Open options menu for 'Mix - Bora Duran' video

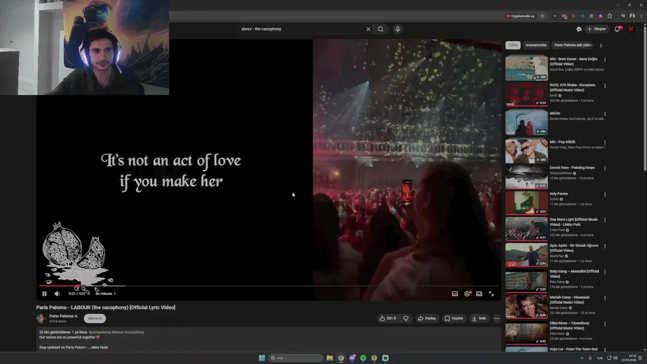tap(605, 60)
